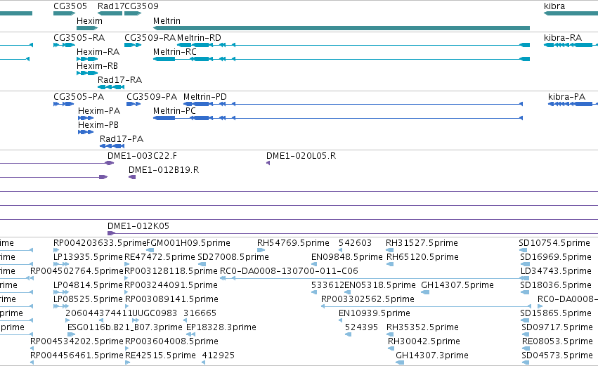This screenshot has height=366, width=598.
Task: Open EST RP003128118.5prime
Action: 171,271
